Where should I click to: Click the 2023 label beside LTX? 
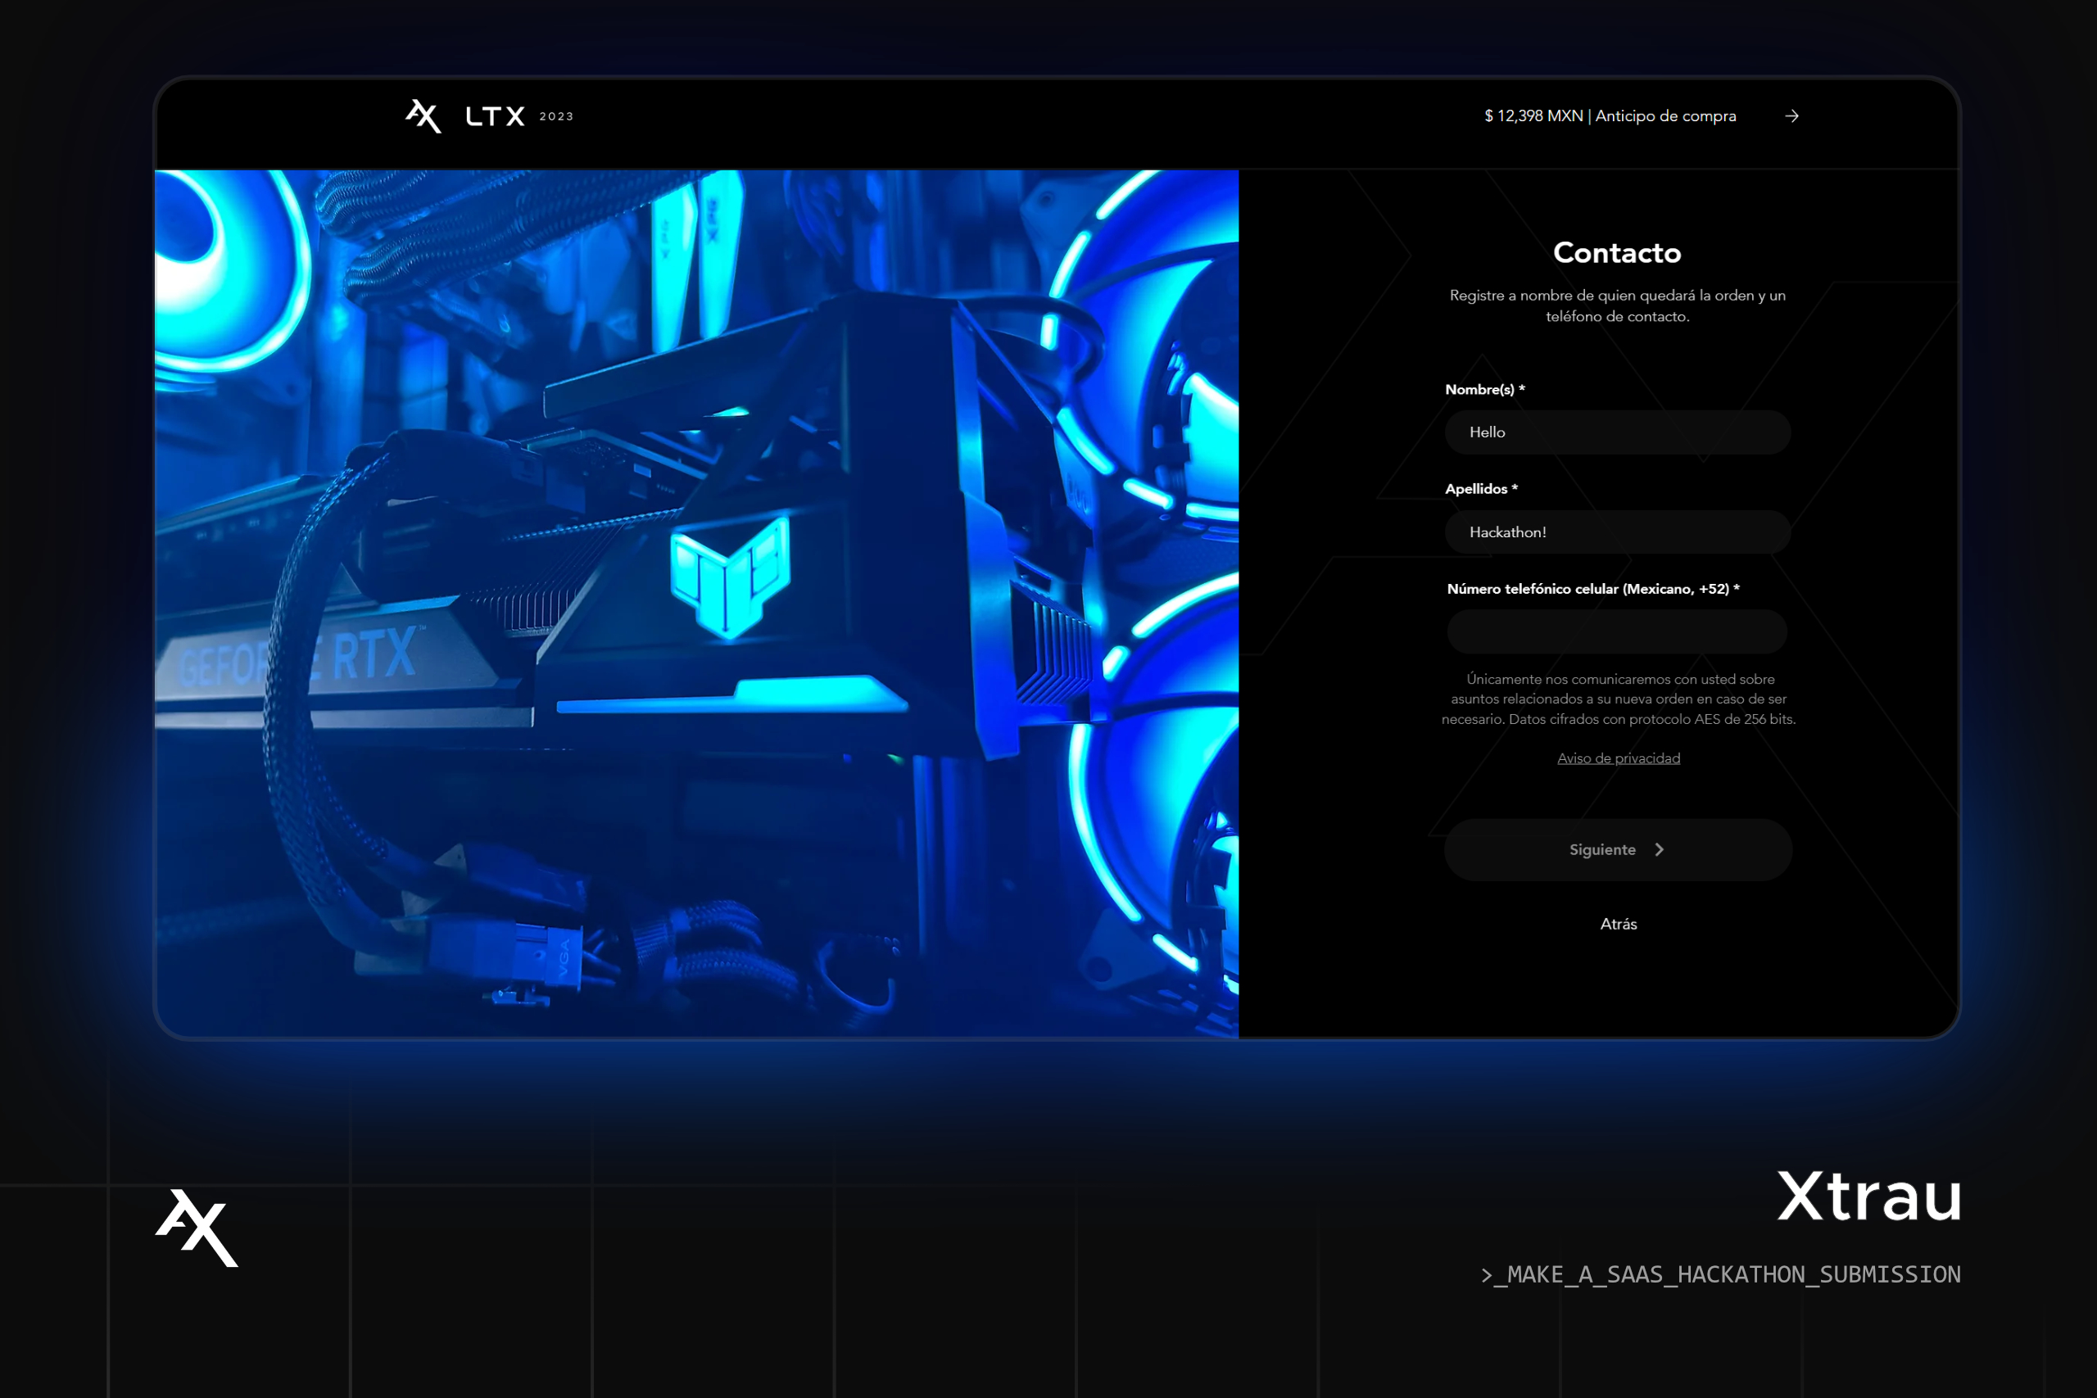coord(556,117)
